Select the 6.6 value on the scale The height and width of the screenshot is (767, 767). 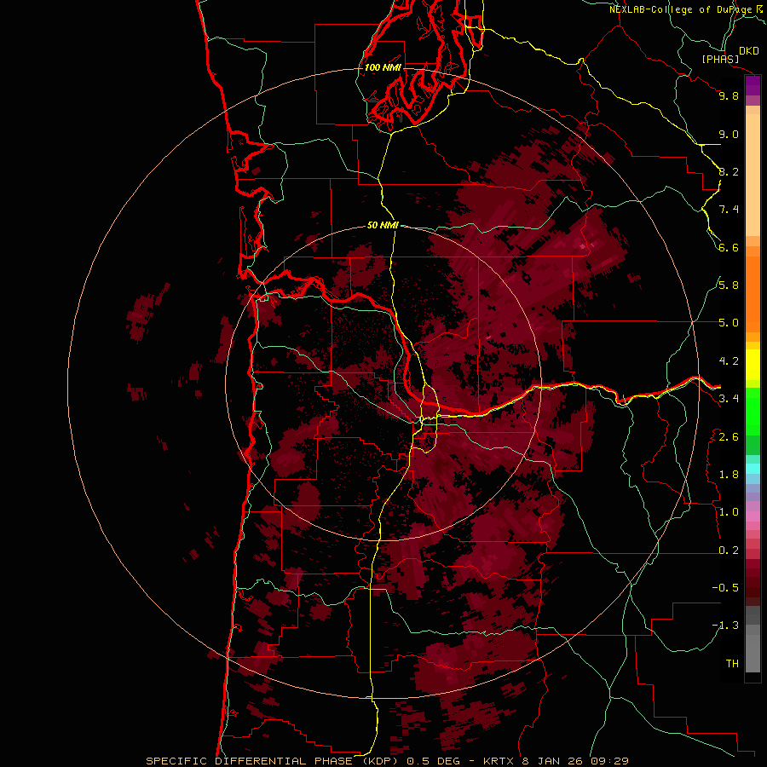729,247
